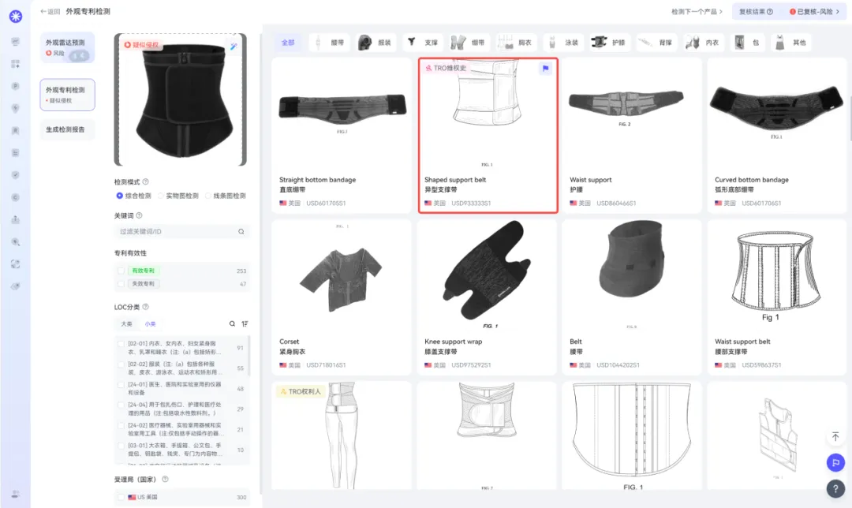Click the app logo in left sidebar
The height and width of the screenshot is (508, 852).
pyautogui.click(x=16, y=17)
